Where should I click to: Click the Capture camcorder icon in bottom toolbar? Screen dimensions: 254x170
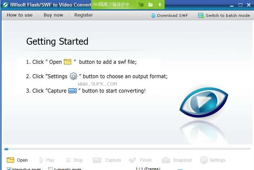97,160
